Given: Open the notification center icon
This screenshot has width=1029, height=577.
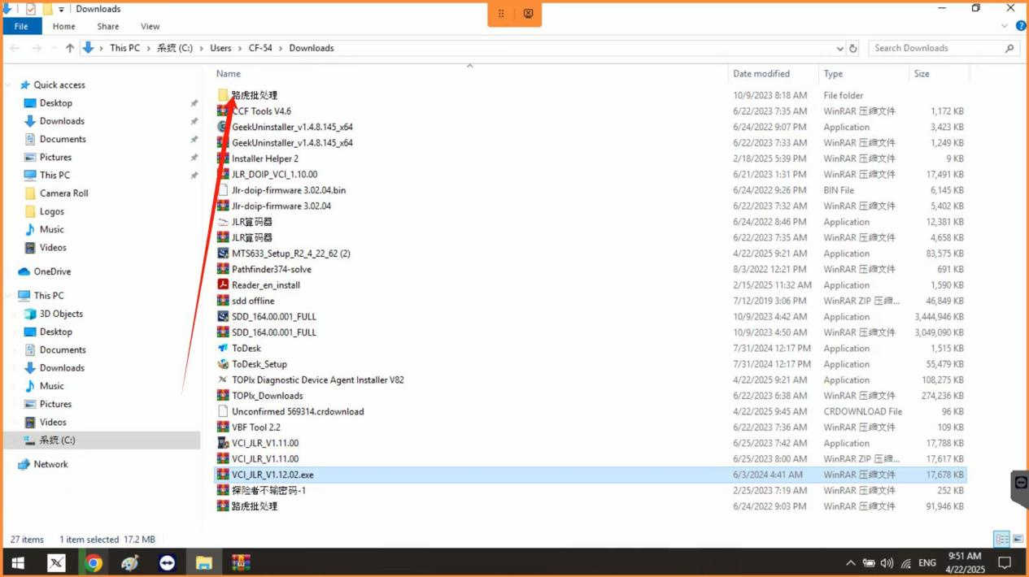Looking at the screenshot, I should pyautogui.click(x=1005, y=562).
